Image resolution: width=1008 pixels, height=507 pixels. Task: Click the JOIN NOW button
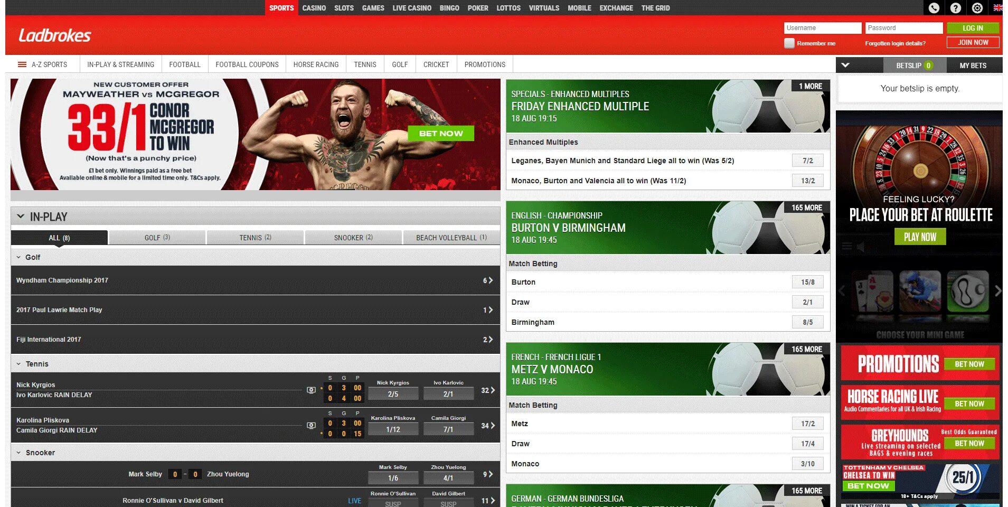point(973,42)
